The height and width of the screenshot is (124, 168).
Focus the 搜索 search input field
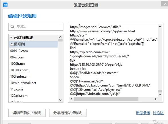click(36, 27)
